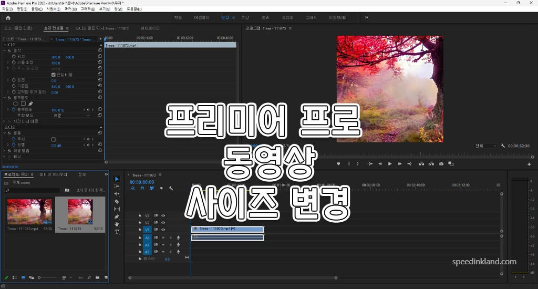Switch to the Effect Controls tab

point(54,28)
